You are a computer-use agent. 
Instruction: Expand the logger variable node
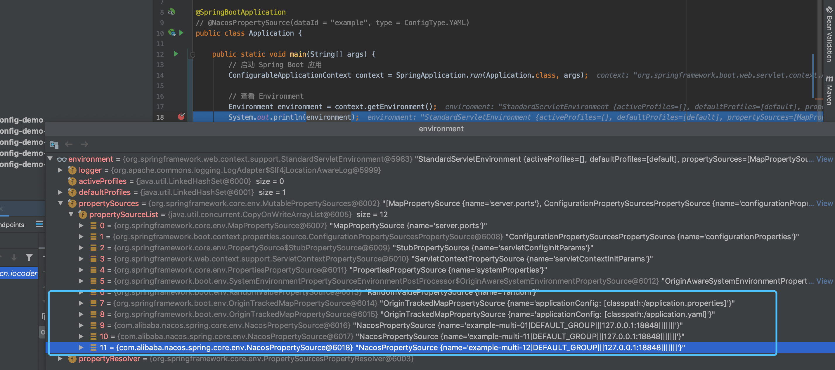(x=60, y=170)
